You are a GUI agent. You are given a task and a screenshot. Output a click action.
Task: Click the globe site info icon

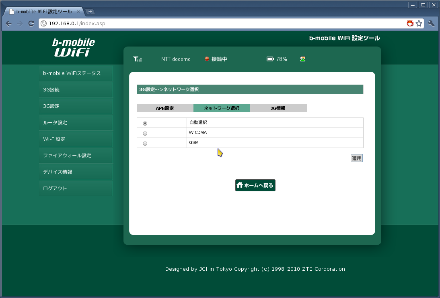click(44, 24)
